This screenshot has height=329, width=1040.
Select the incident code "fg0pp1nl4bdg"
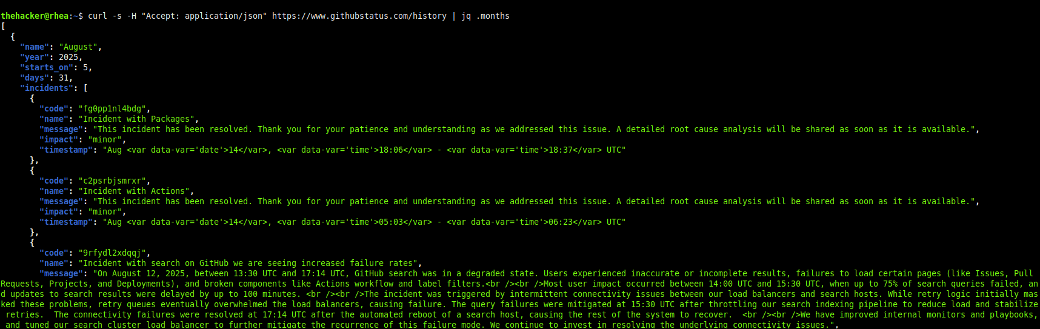pyautogui.click(x=112, y=109)
